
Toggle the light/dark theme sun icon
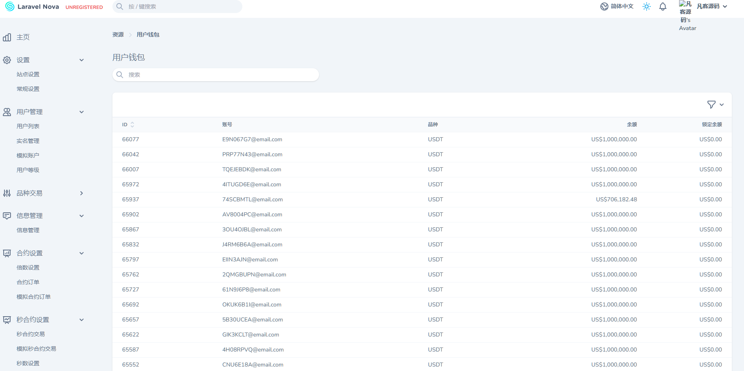[x=646, y=6]
